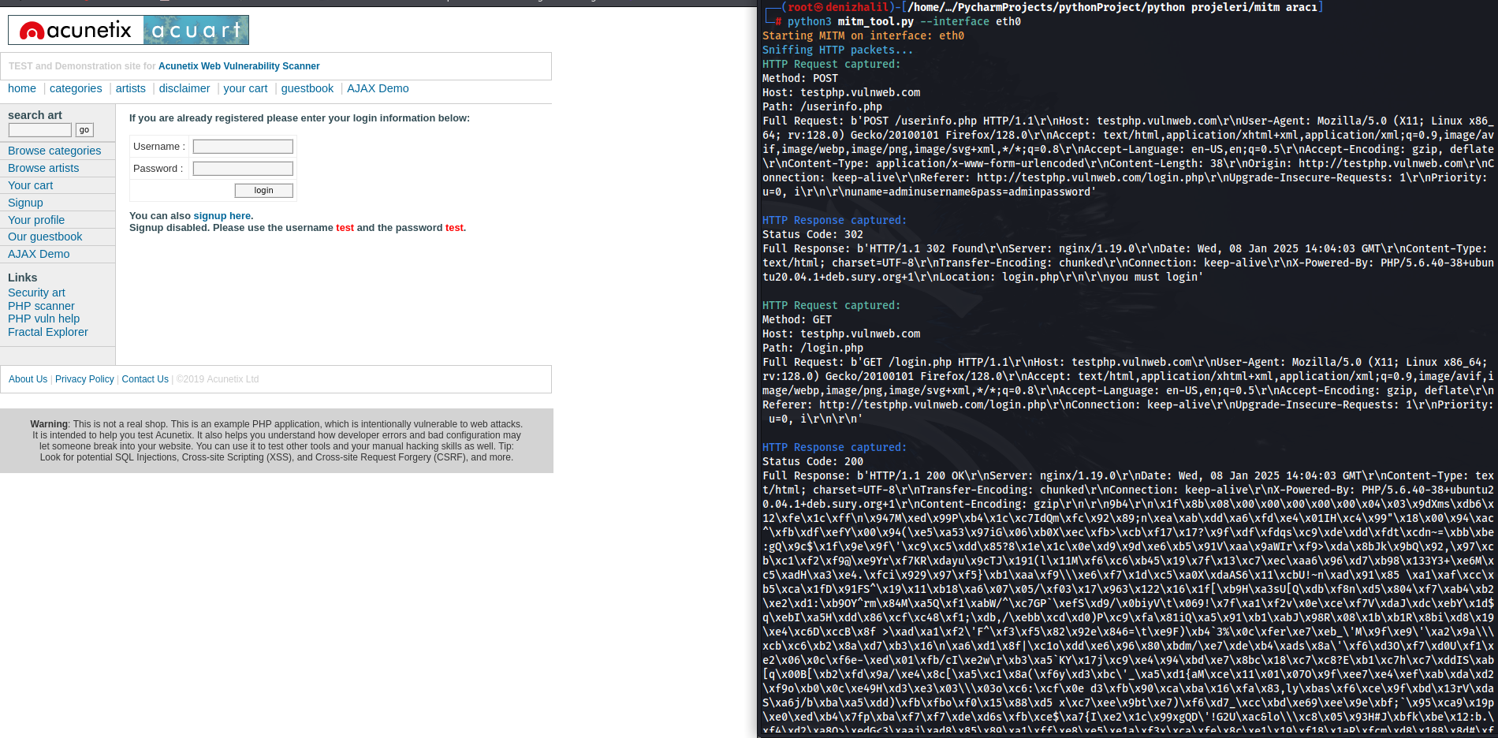This screenshot has height=738, width=1498.
Task: Follow the signup here link
Action: pos(221,215)
